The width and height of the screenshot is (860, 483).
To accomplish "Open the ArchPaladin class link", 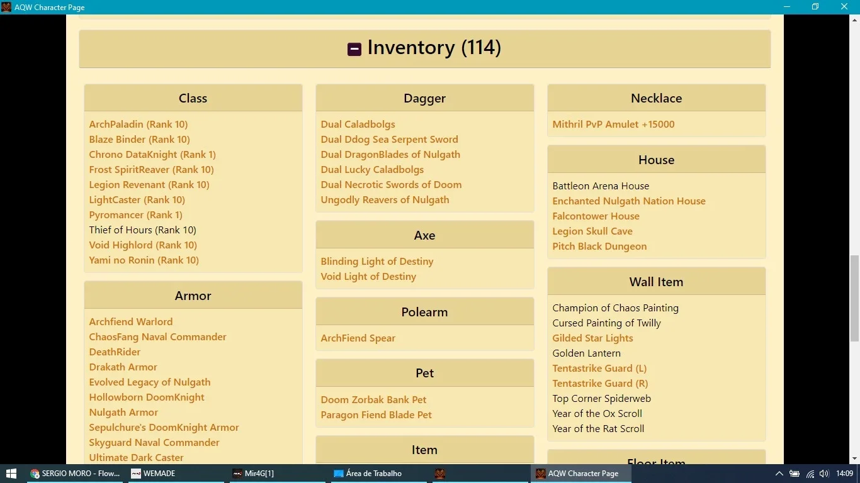I will click(x=139, y=125).
